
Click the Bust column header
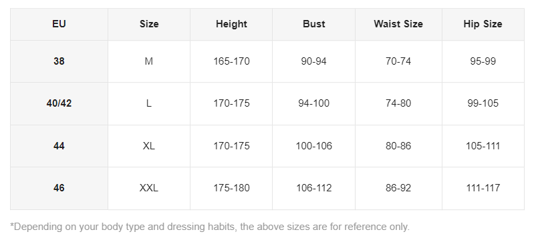[x=313, y=24]
